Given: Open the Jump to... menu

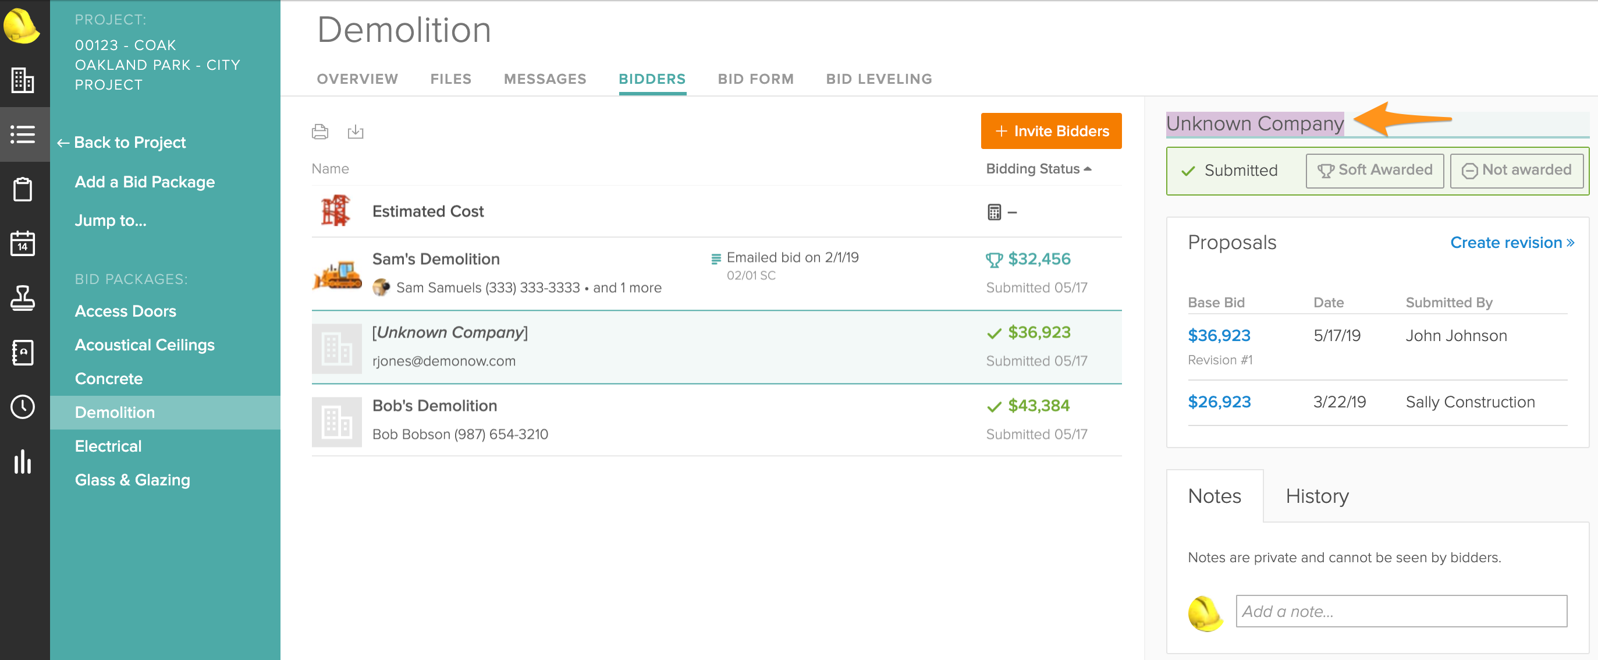Looking at the screenshot, I should (111, 221).
